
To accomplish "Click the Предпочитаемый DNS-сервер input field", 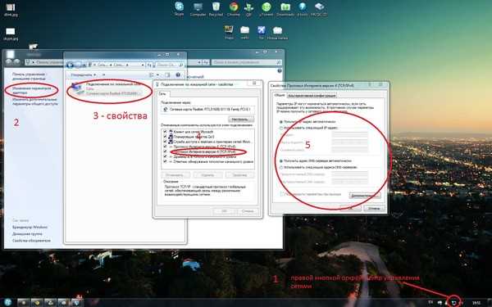I will pos(350,174).
